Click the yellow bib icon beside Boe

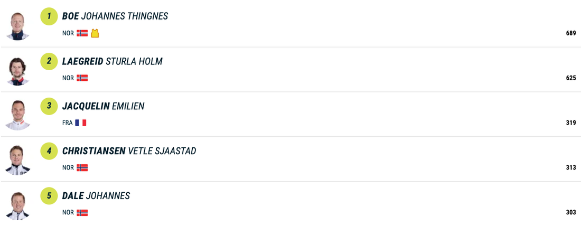click(x=95, y=33)
